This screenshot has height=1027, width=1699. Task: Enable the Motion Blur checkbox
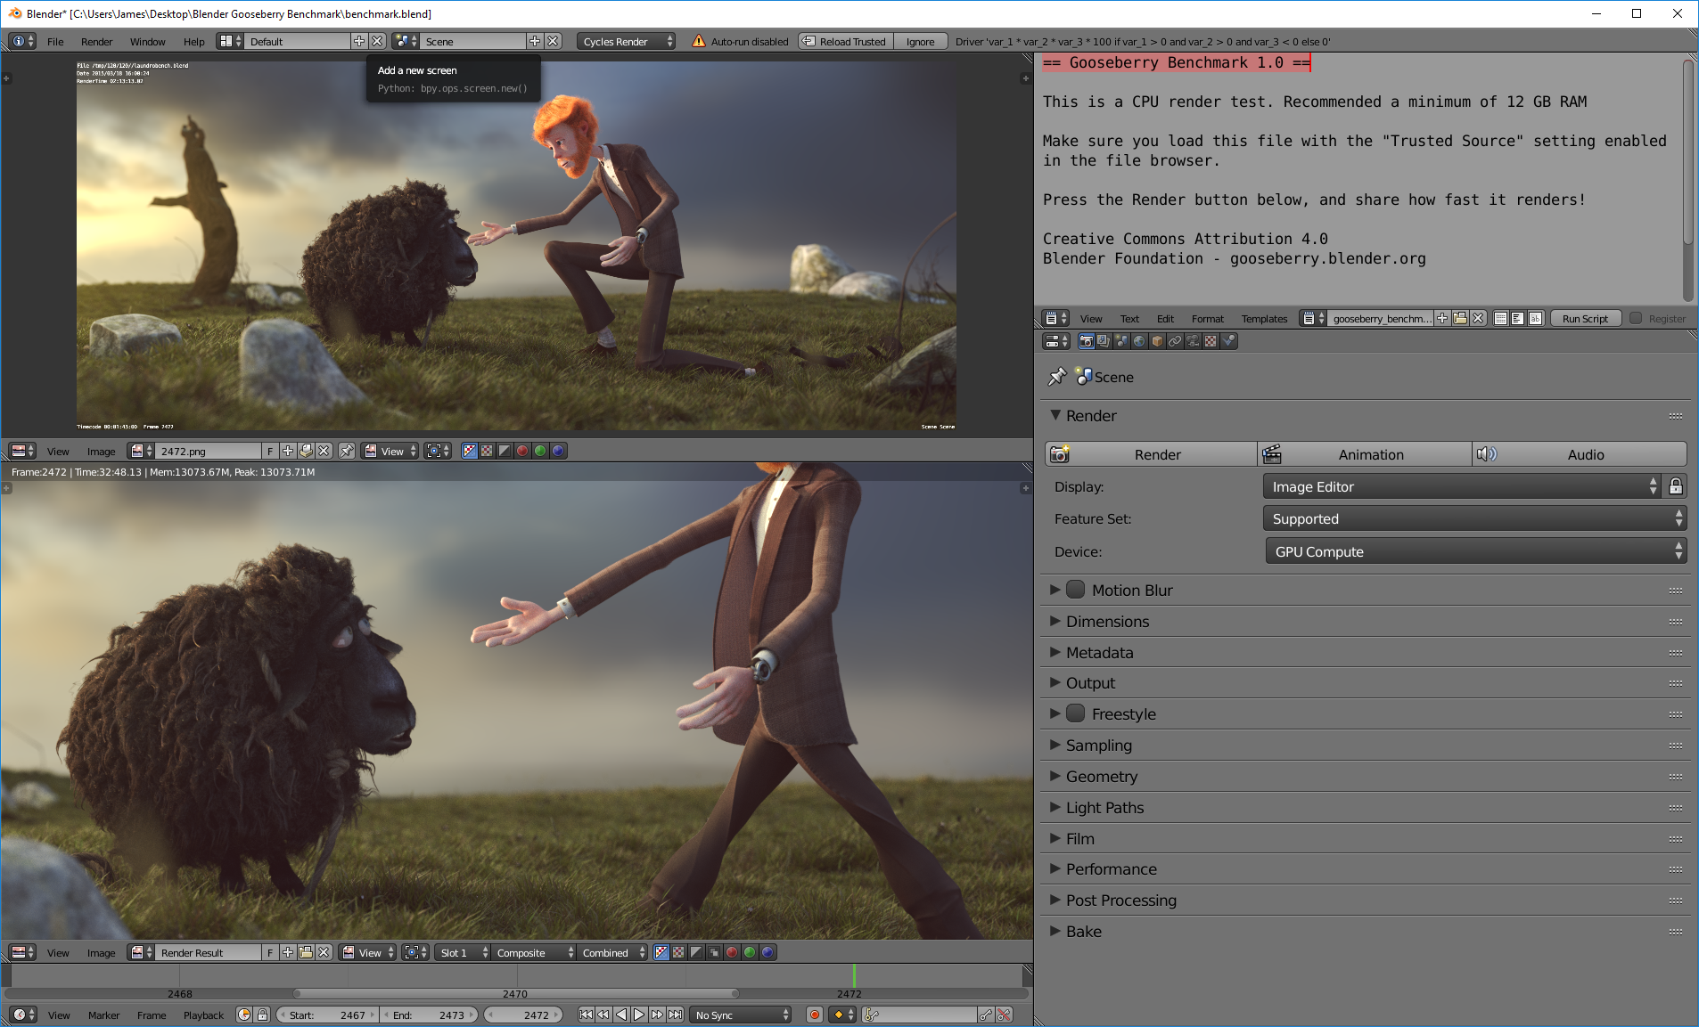pos(1076,590)
